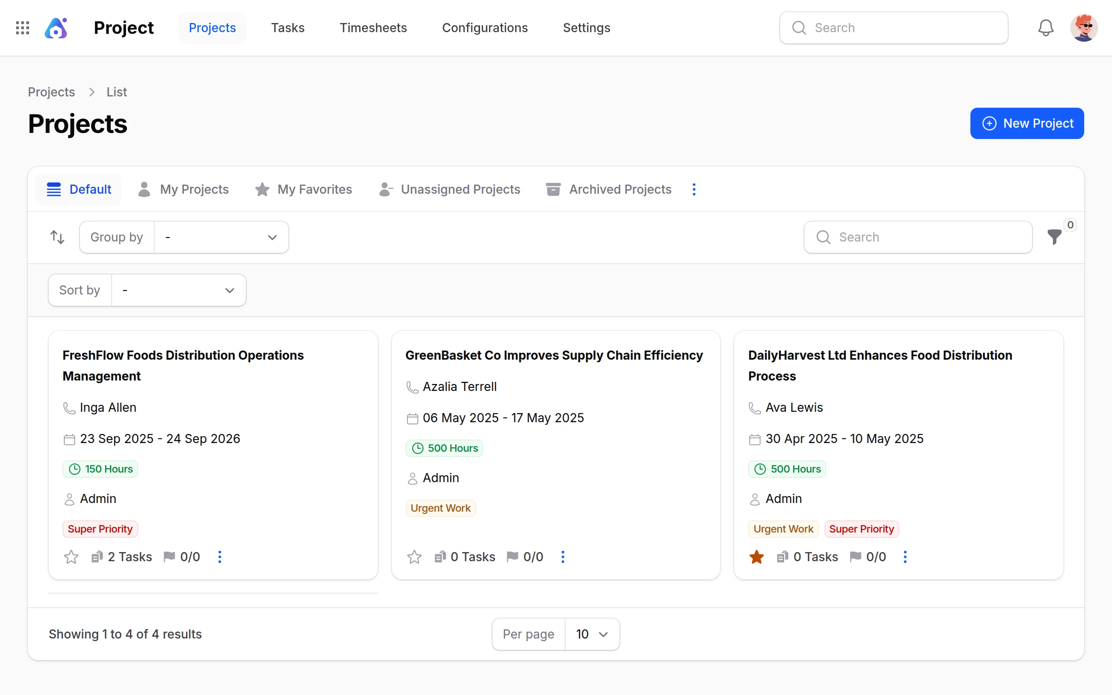
Task: Change the Per page count dropdown
Action: point(592,634)
